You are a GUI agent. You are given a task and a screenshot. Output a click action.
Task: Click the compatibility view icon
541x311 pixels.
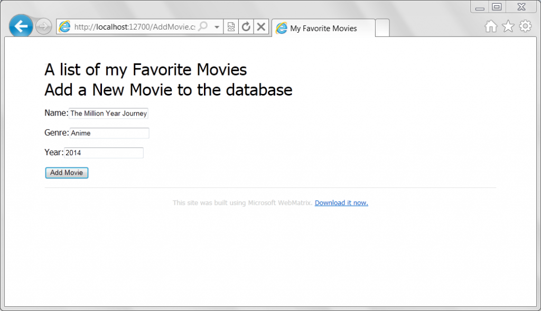point(231,26)
